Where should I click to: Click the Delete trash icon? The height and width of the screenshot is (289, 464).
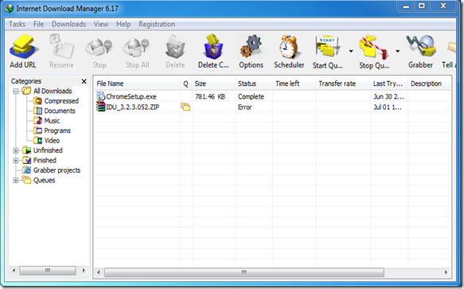[x=175, y=47]
